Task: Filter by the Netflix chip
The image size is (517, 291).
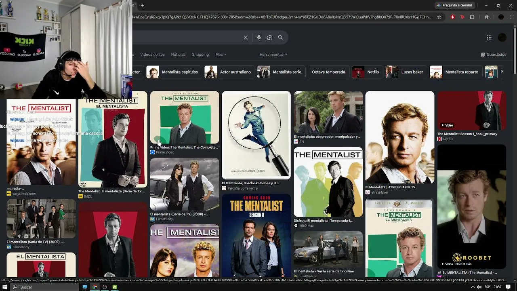Action: click(x=367, y=72)
